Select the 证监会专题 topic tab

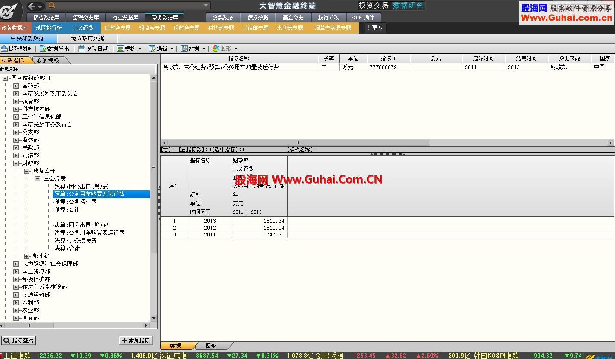coord(117,28)
